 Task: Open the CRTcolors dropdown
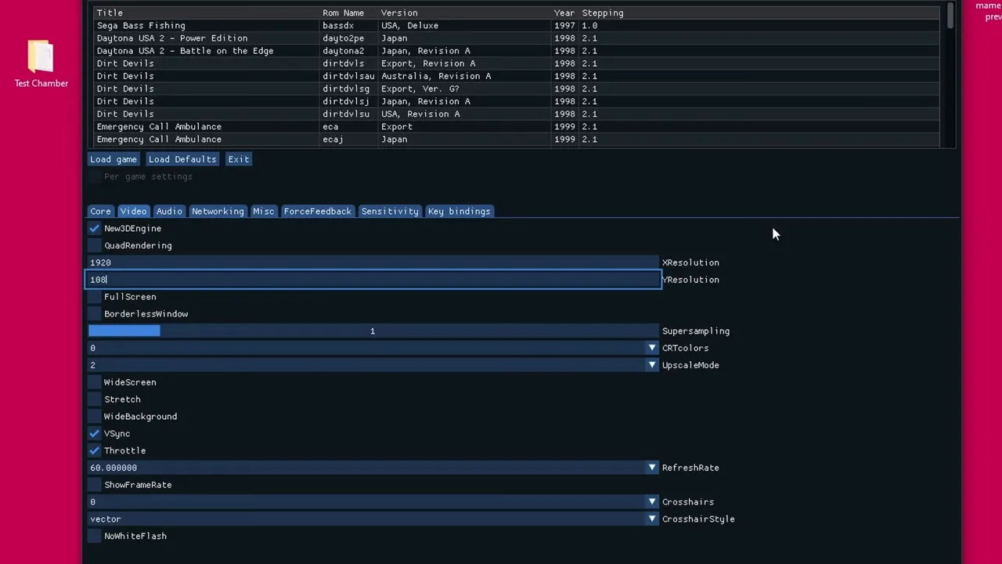[651, 347]
